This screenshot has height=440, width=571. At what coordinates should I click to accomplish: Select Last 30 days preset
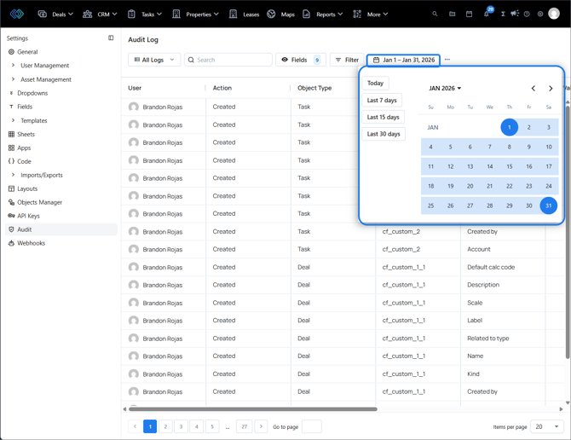pos(384,134)
